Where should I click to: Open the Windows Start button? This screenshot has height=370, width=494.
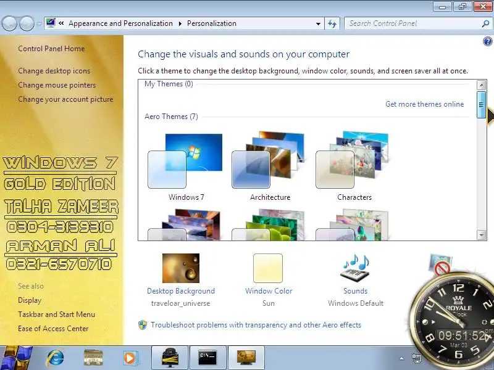click(x=16, y=358)
